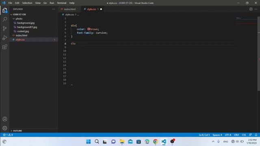Open codeet.jpg in the explorer
The width and height of the screenshot is (260, 146).
(23, 31)
